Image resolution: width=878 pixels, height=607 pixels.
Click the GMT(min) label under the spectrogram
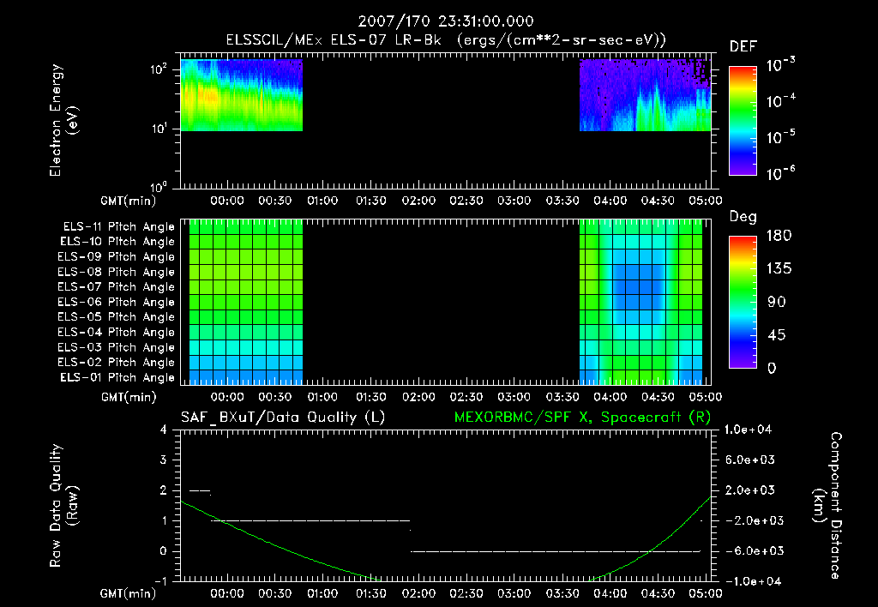[129, 201]
